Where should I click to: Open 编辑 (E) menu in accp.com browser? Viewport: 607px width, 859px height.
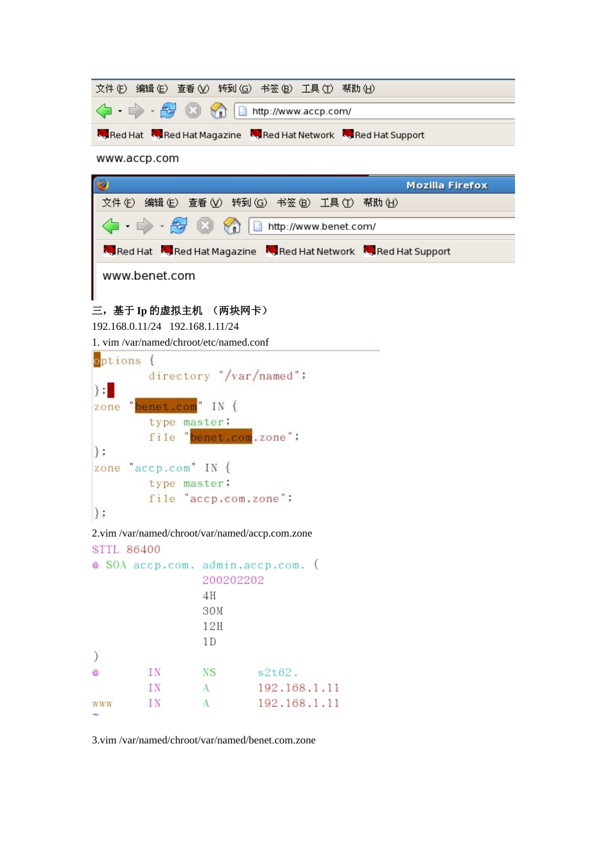(151, 89)
